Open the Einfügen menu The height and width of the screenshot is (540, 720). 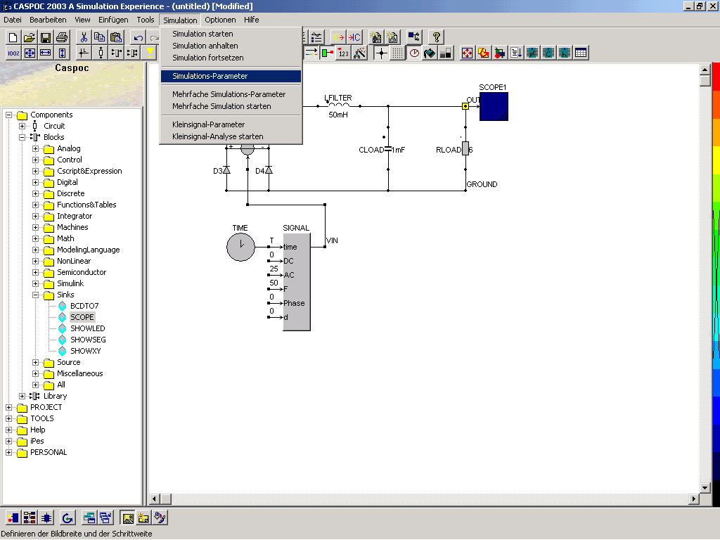point(113,20)
